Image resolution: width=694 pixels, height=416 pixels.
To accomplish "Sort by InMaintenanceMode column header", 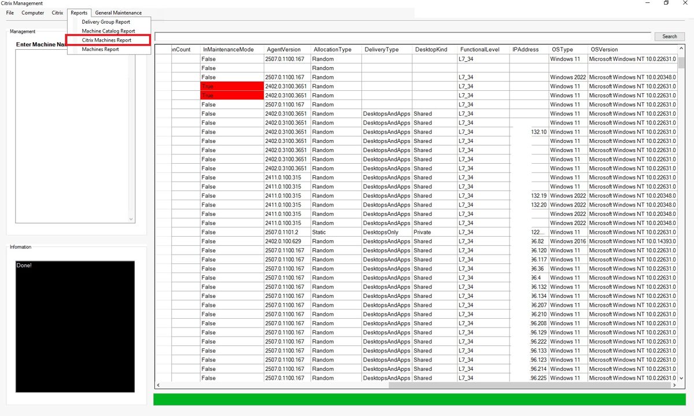I will coord(232,50).
